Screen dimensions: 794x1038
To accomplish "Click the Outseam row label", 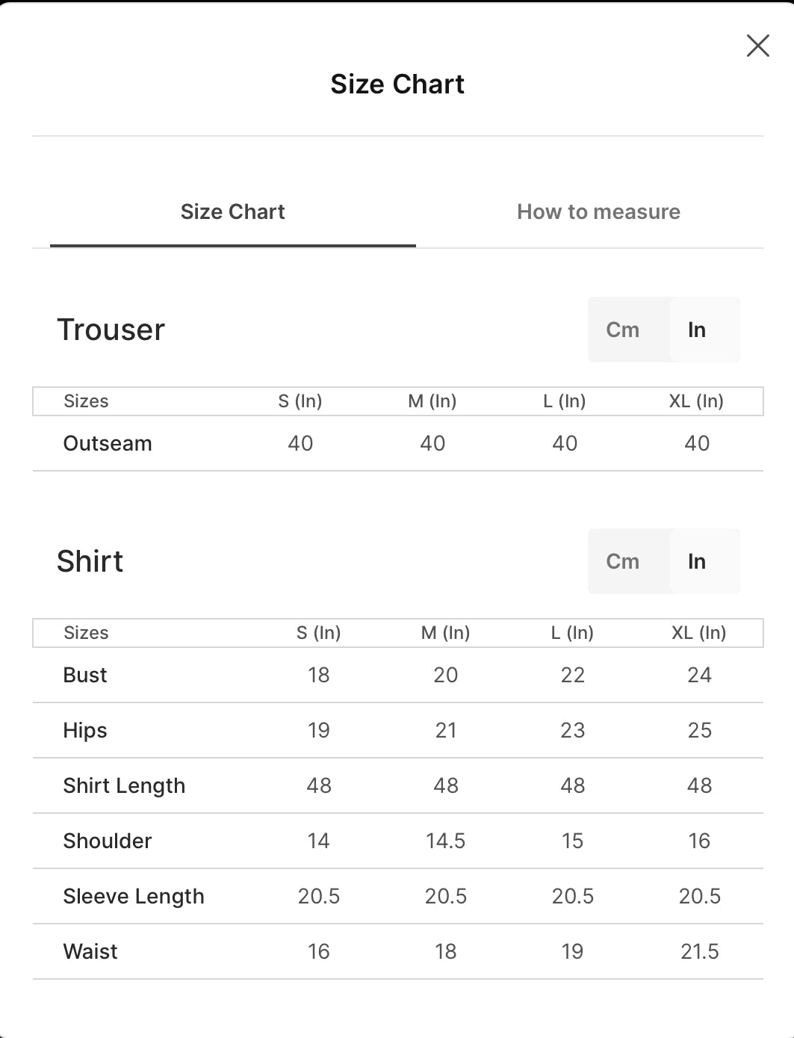I will click(108, 443).
